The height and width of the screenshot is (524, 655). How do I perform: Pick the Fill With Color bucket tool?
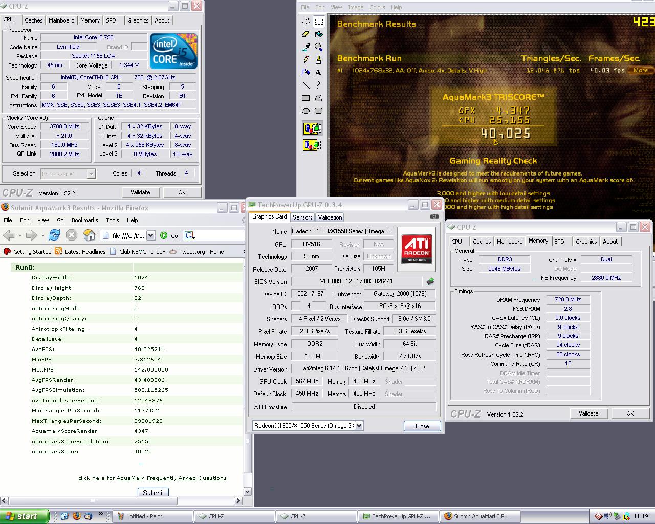coord(319,34)
